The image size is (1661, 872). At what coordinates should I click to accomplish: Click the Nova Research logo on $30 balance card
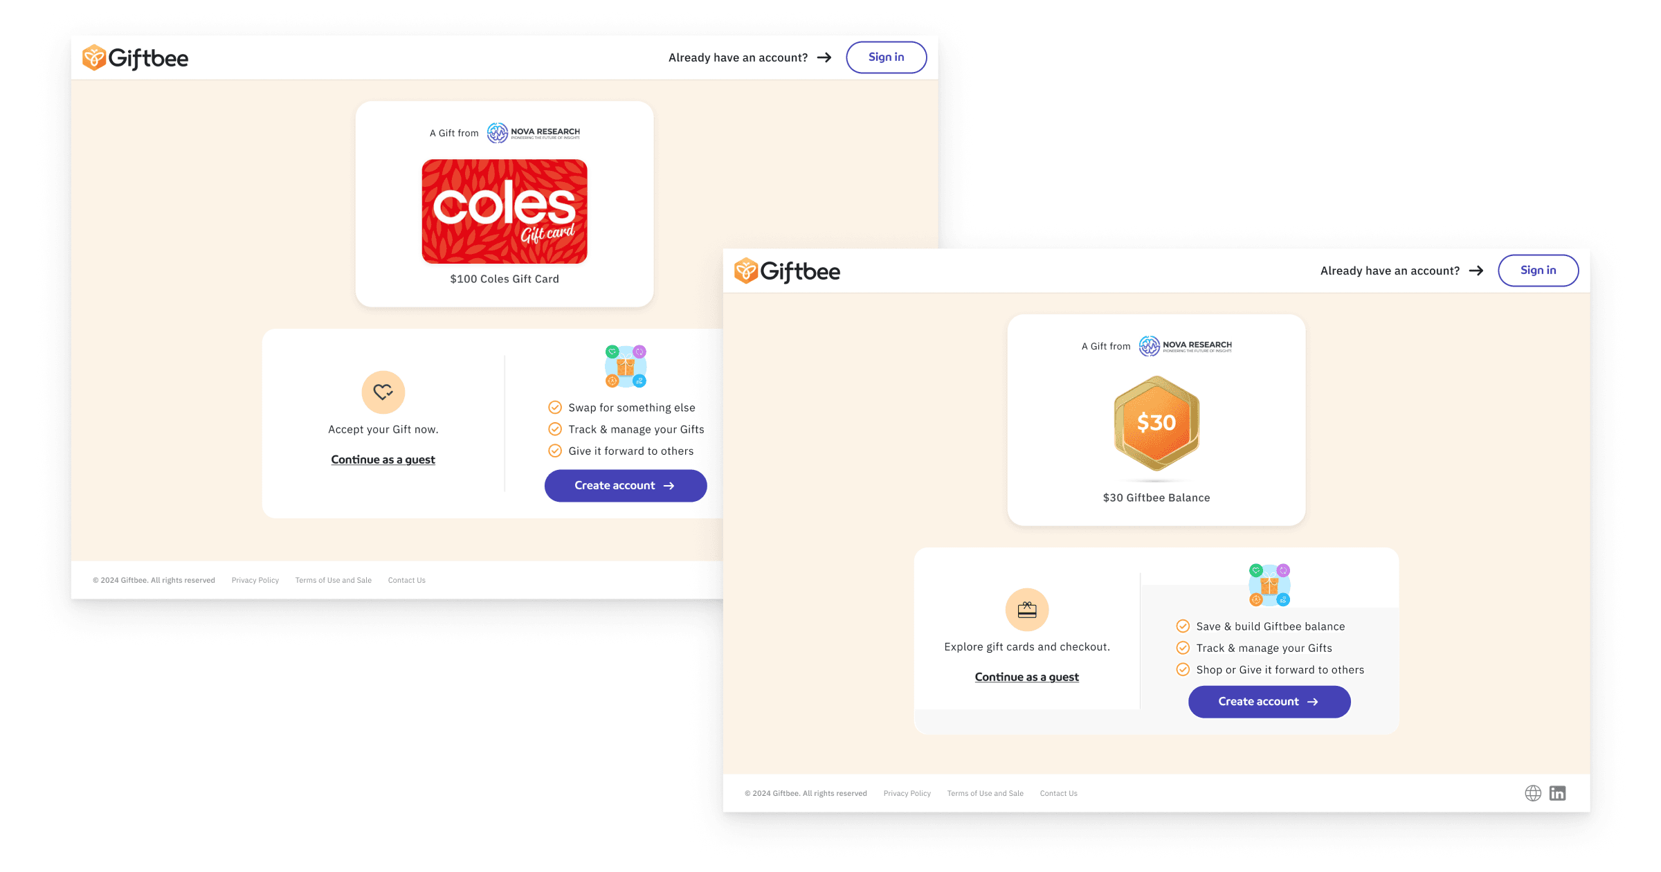pyautogui.click(x=1186, y=346)
